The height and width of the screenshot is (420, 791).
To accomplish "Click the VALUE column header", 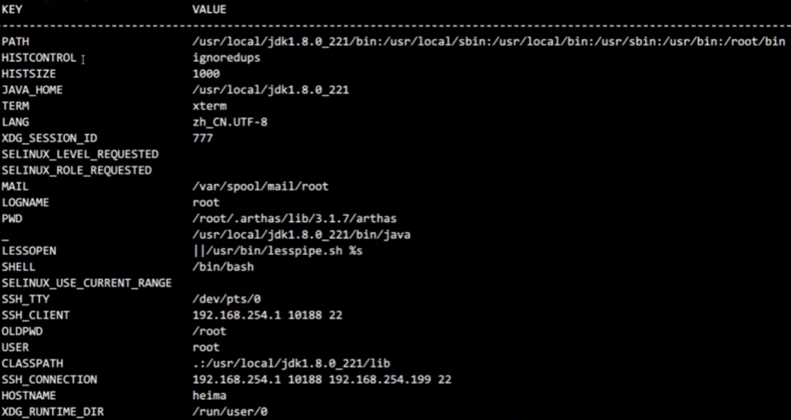I will 209,9.
